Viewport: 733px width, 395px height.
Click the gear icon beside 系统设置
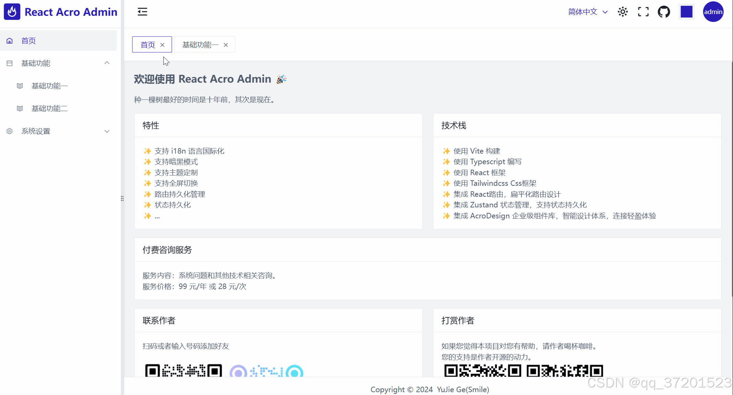(x=9, y=131)
